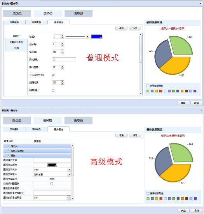Expand the 标题及绘图区 property group row
The height and width of the screenshot is (214, 204).
[x=9, y=151]
